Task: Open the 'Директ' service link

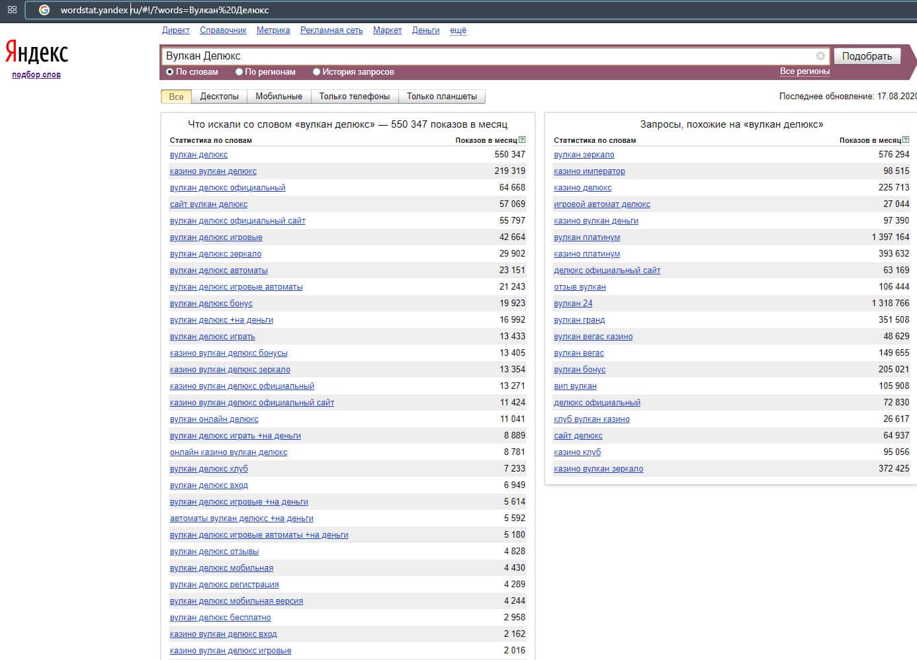Action: 175,30
